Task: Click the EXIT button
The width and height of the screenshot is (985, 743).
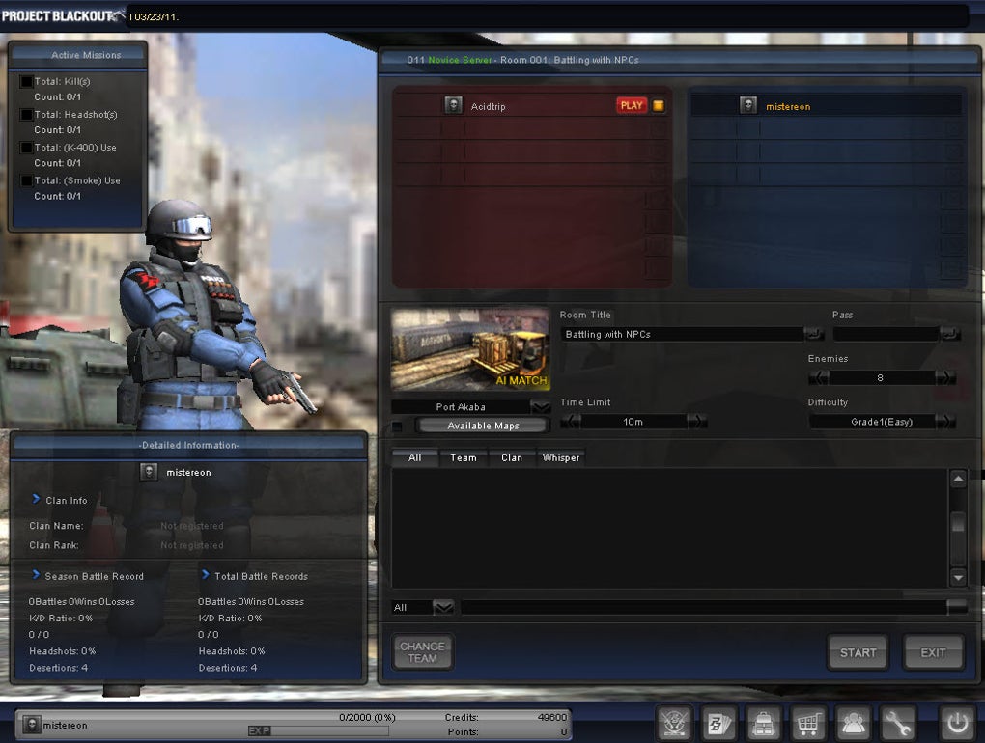Action: 933,652
